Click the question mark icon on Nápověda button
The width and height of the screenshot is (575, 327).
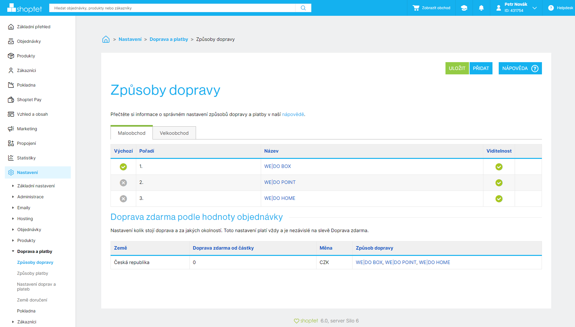tap(535, 68)
